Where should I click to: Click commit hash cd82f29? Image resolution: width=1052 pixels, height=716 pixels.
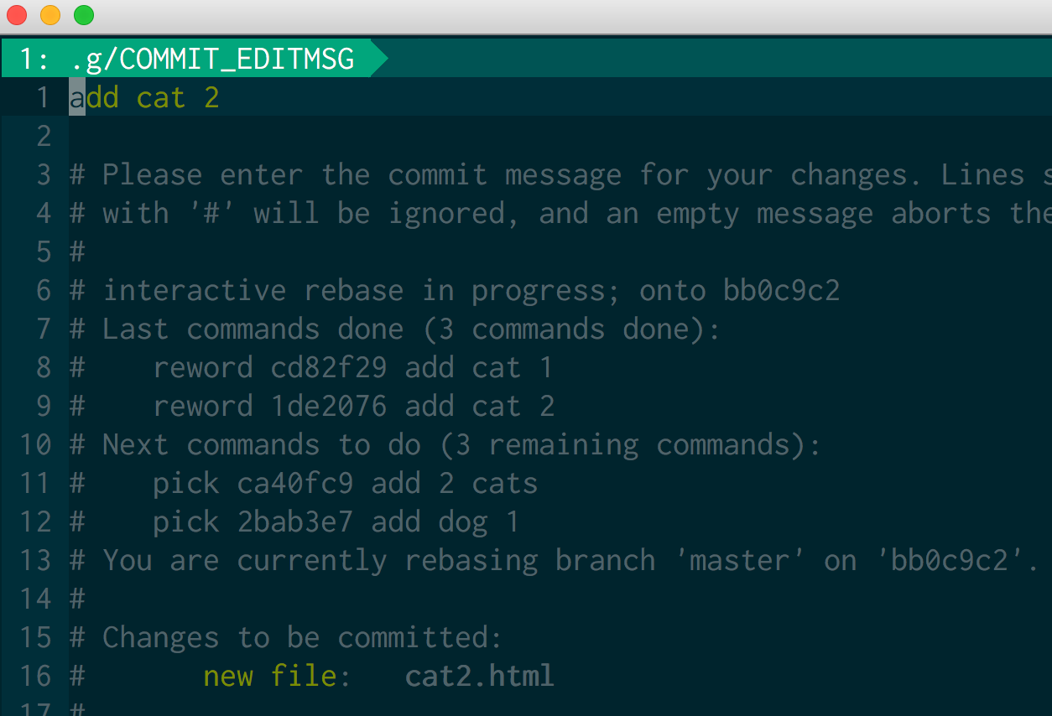coord(328,368)
